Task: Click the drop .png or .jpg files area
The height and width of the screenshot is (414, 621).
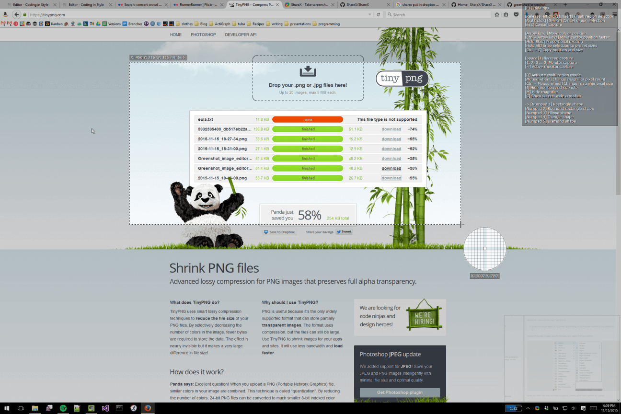Action: [308, 78]
